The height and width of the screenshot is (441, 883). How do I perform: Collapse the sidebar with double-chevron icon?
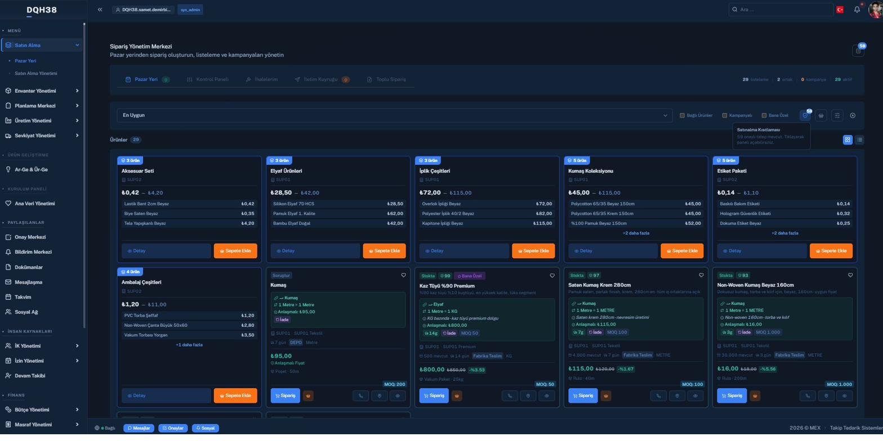[x=100, y=10]
